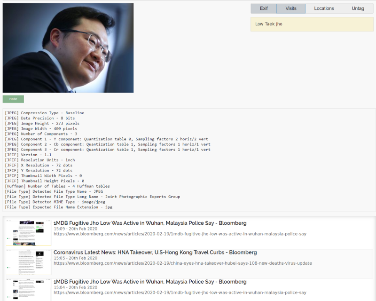Open the 15:09 '1MDB Fugitive Jho Low' title
Viewport: 376px width, 301px height.
point(149,223)
